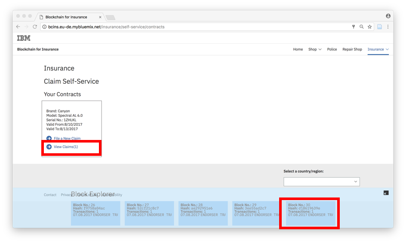Click the text Serial No.: 1ZHLKL

pyautogui.click(x=62, y=120)
